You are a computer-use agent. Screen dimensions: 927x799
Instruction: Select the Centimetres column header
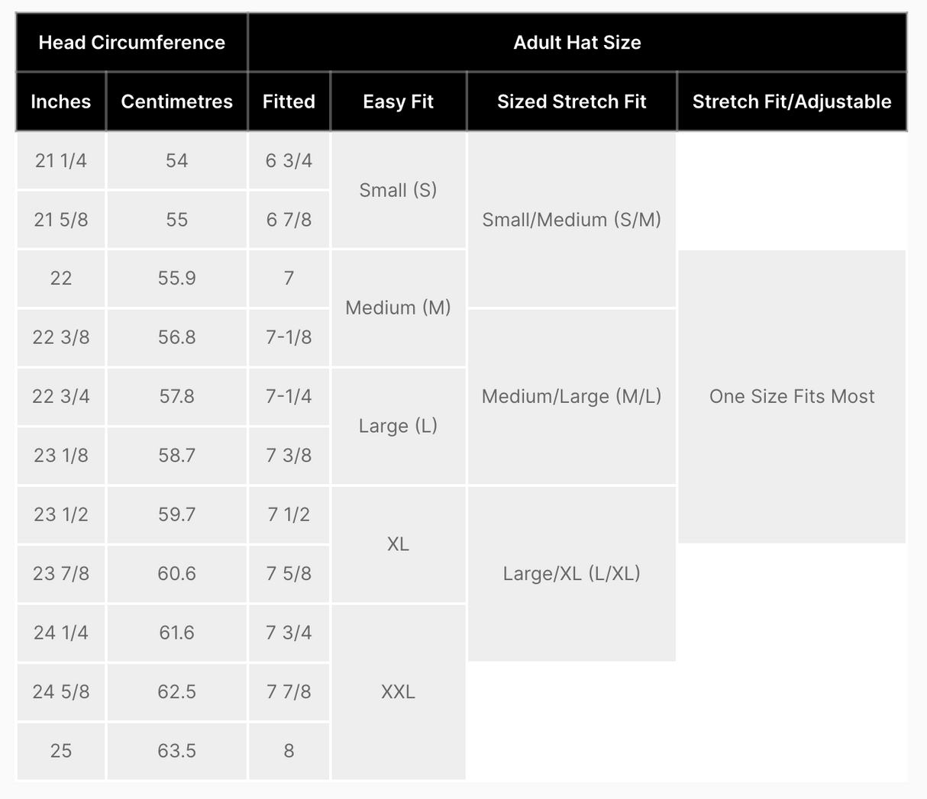click(x=176, y=101)
